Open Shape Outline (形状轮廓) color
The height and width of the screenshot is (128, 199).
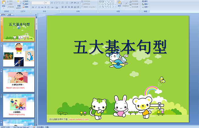[x=134, y=4]
